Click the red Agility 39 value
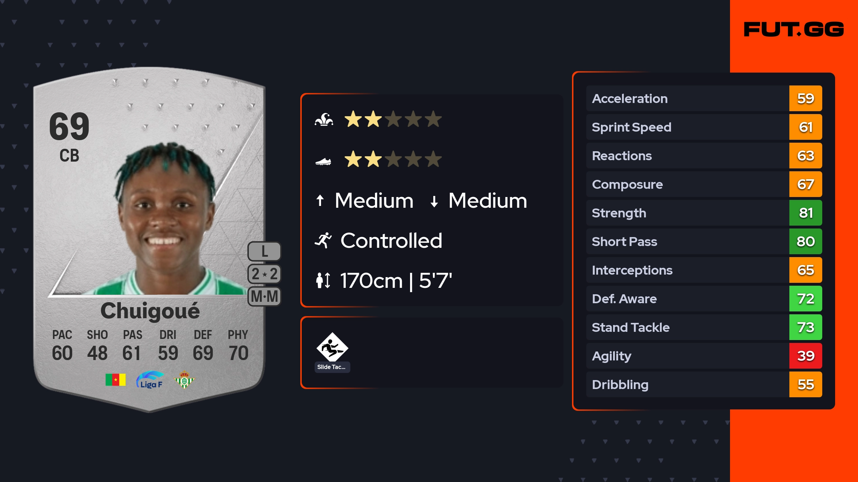 point(805,356)
